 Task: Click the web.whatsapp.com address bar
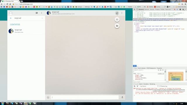click(96, 4)
